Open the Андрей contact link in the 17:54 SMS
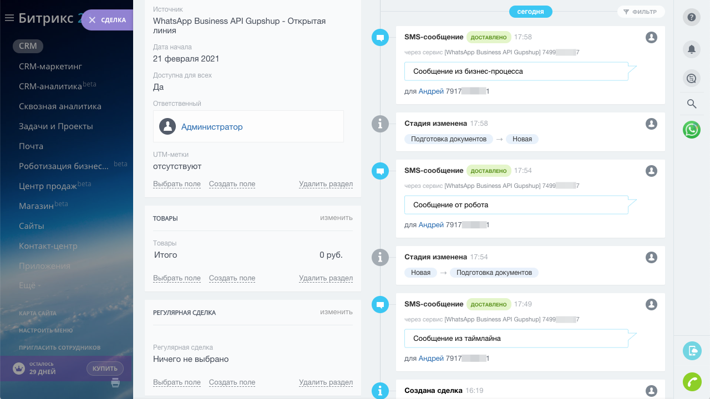Image resolution: width=710 pixels, height=399 pixels. pos(431,225)
